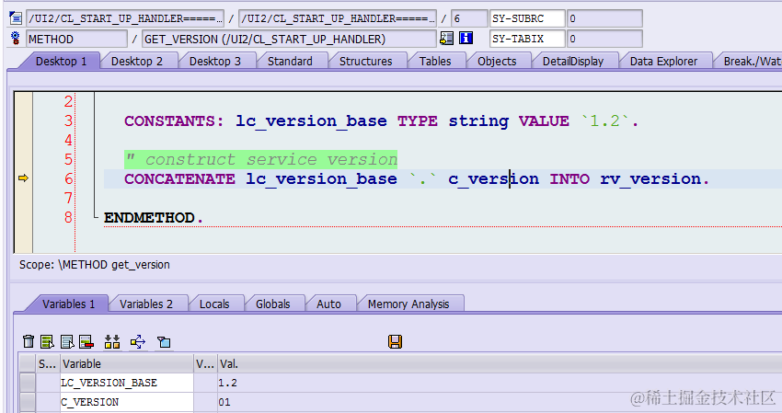Screen dimensions: 782x413
Task: Click the blue information icon
Action: pos(466,38)
